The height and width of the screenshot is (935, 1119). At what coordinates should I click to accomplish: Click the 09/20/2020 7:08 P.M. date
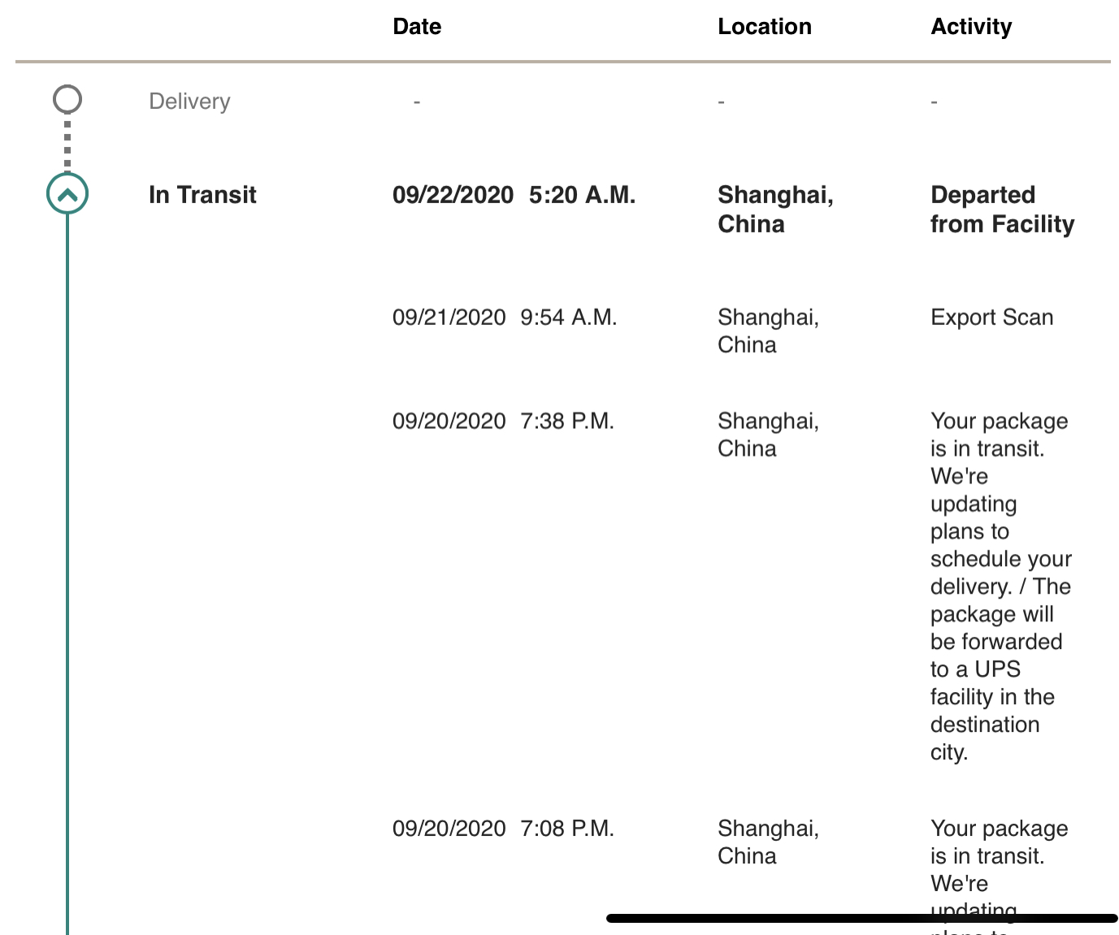pyautogui.click(x=503, y=829)
